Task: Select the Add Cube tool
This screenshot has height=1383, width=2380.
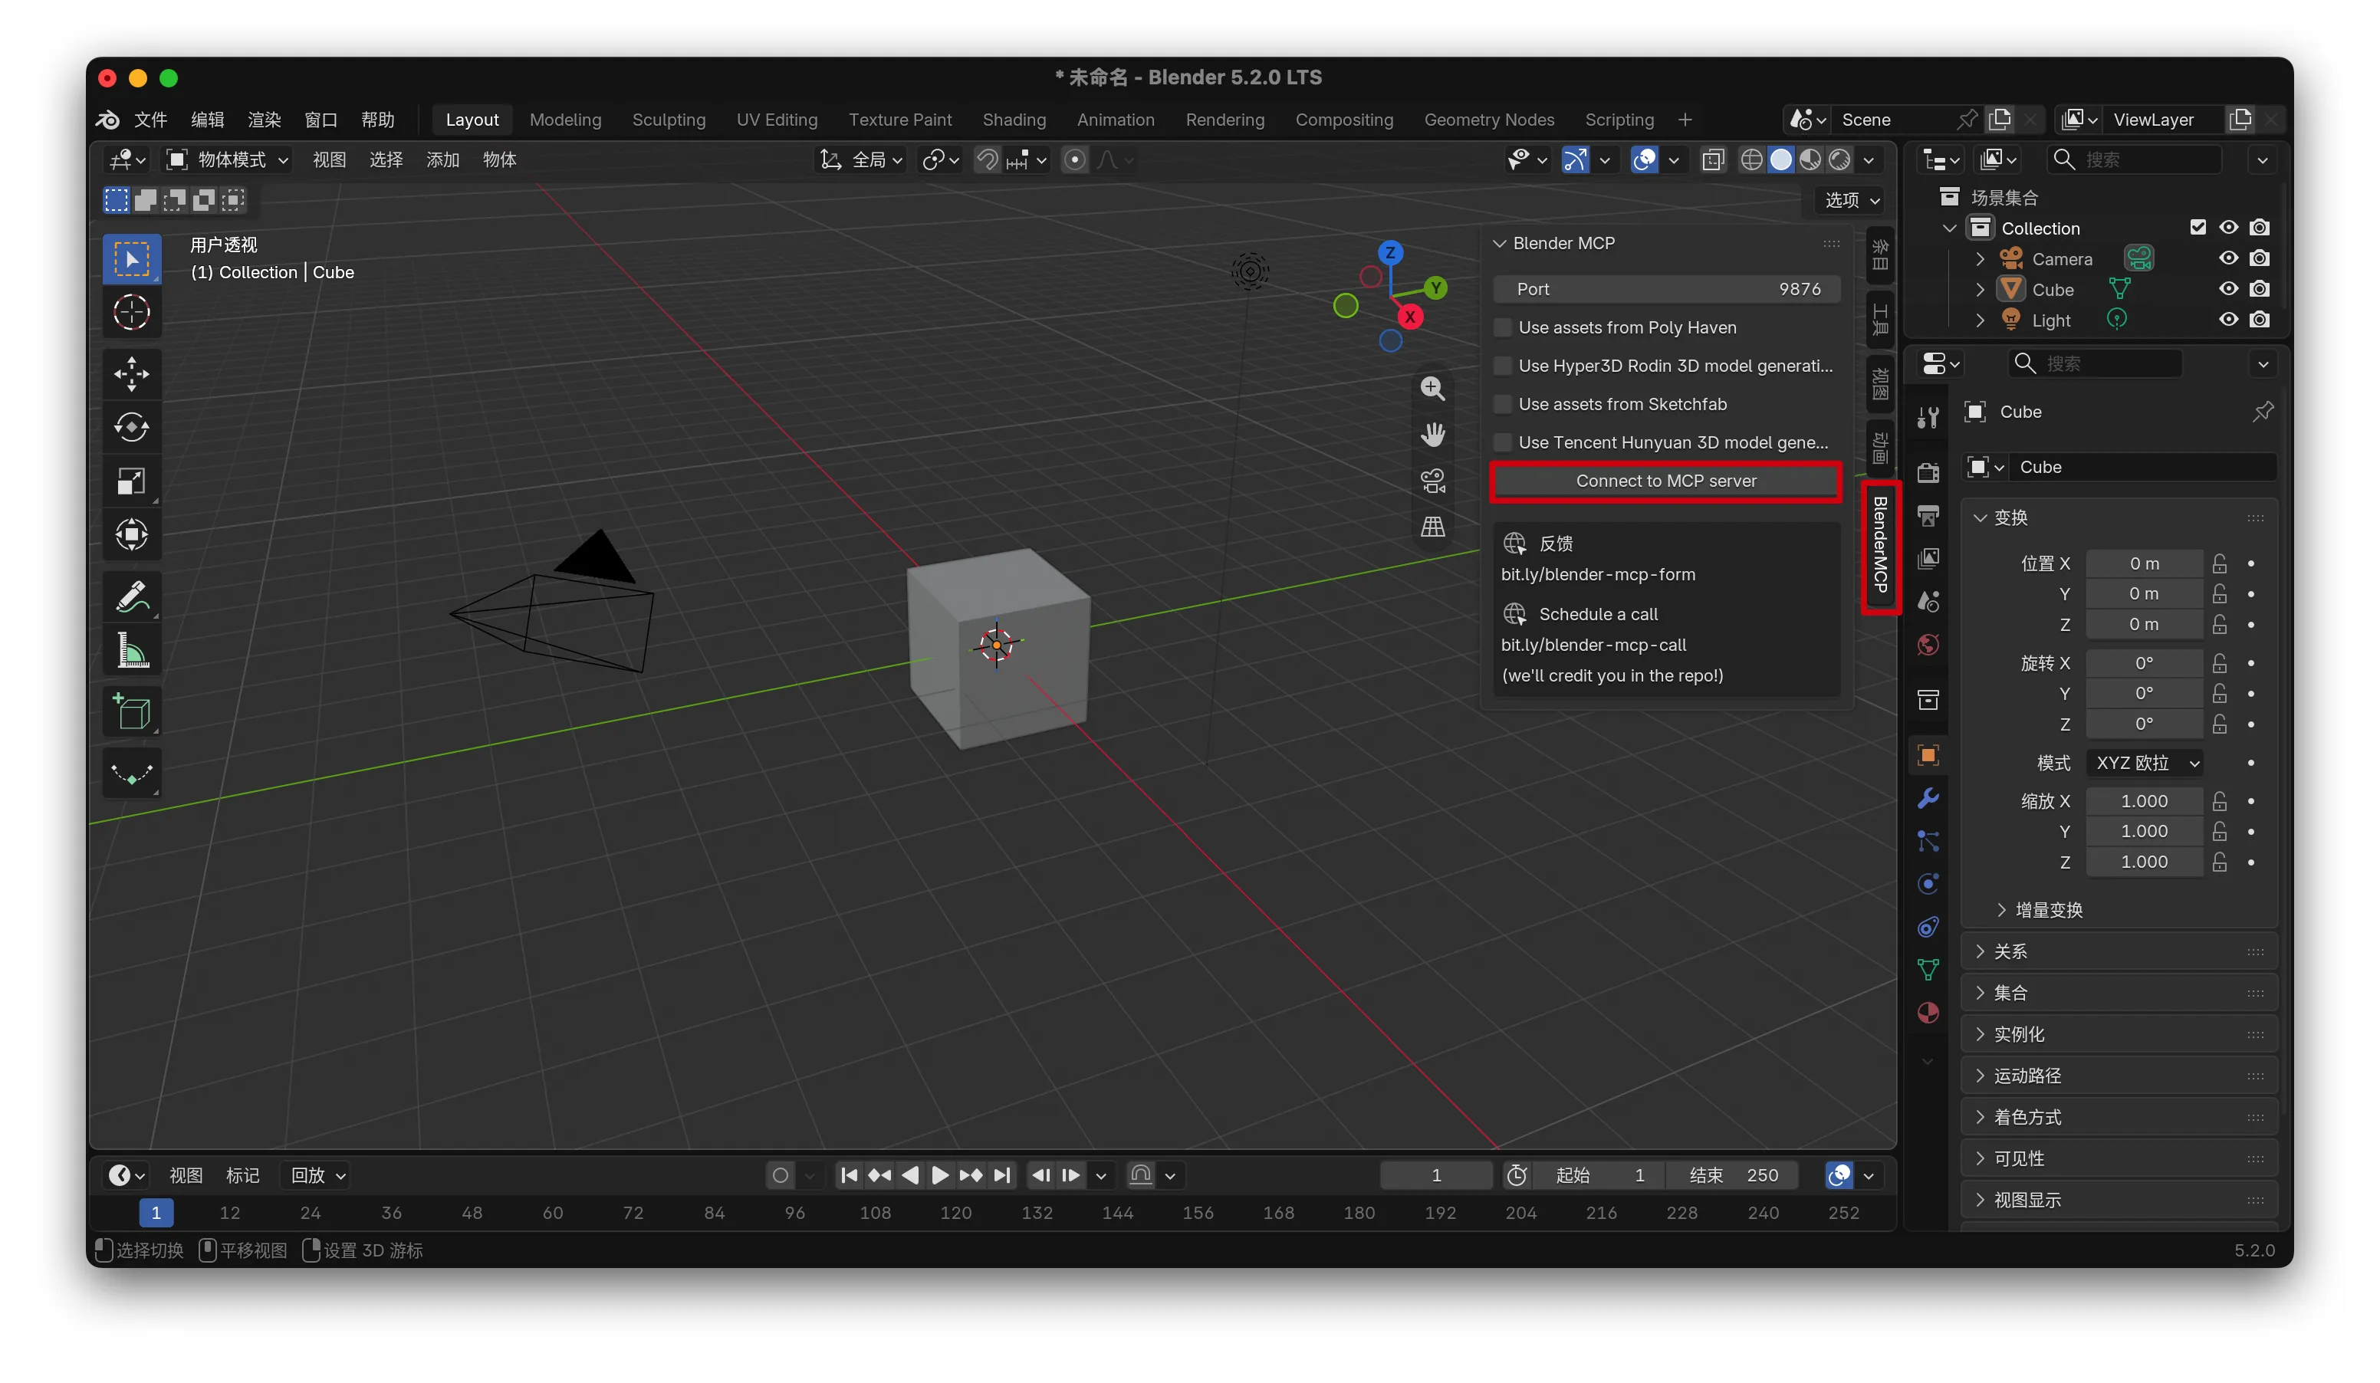Action: [131, 711]
